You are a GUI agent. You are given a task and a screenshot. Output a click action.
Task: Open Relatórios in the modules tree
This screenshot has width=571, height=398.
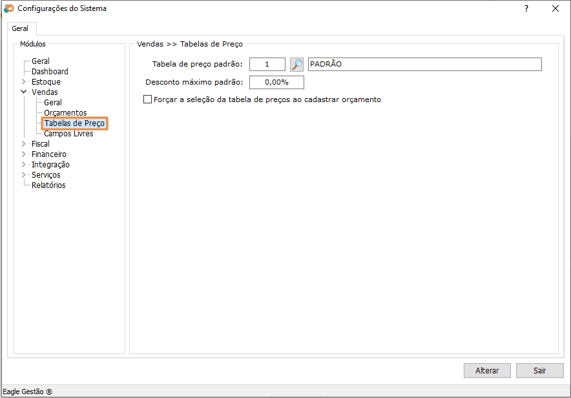pyautogui.click(x=48, y=185)
